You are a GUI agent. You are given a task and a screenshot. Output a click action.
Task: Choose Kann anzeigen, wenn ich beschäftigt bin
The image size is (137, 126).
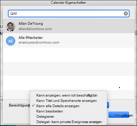pos(67,95)
